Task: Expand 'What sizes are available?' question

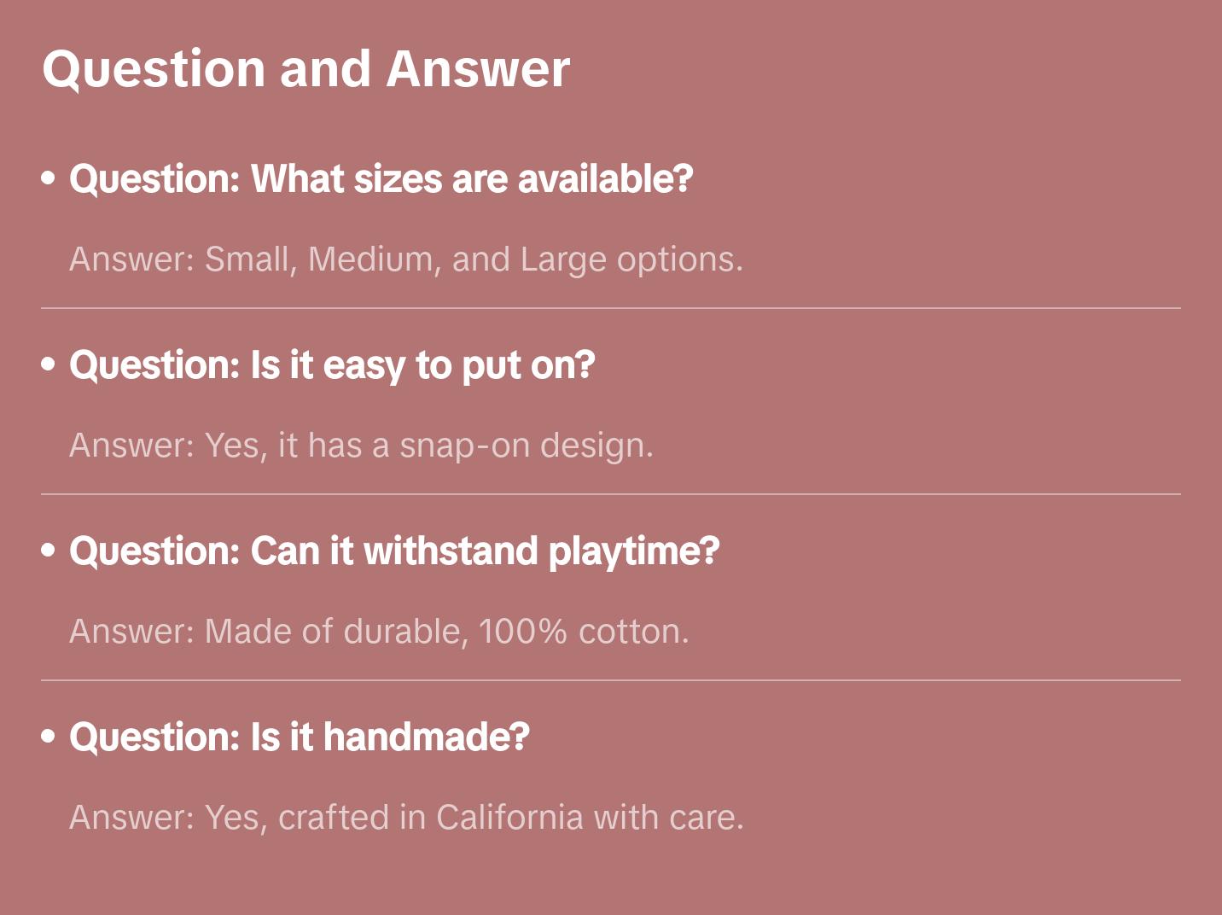Action: 381,179
